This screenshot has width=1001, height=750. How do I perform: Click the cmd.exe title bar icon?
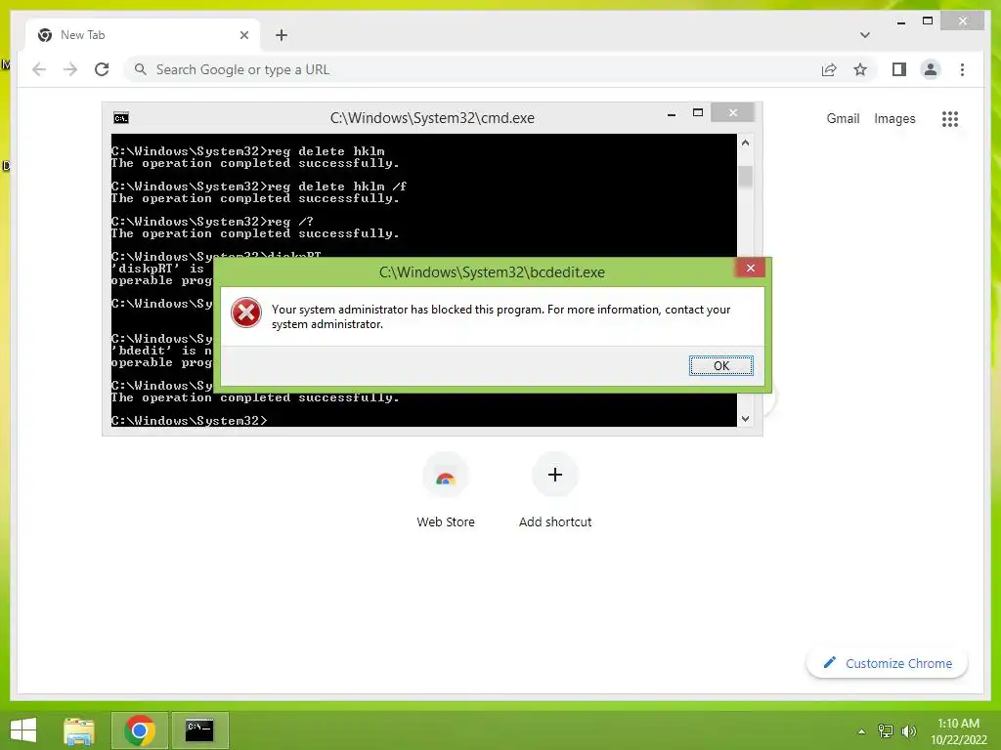point(120,118)
